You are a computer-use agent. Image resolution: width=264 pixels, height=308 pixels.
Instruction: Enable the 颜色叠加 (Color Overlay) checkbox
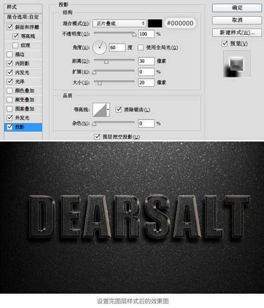10,90
